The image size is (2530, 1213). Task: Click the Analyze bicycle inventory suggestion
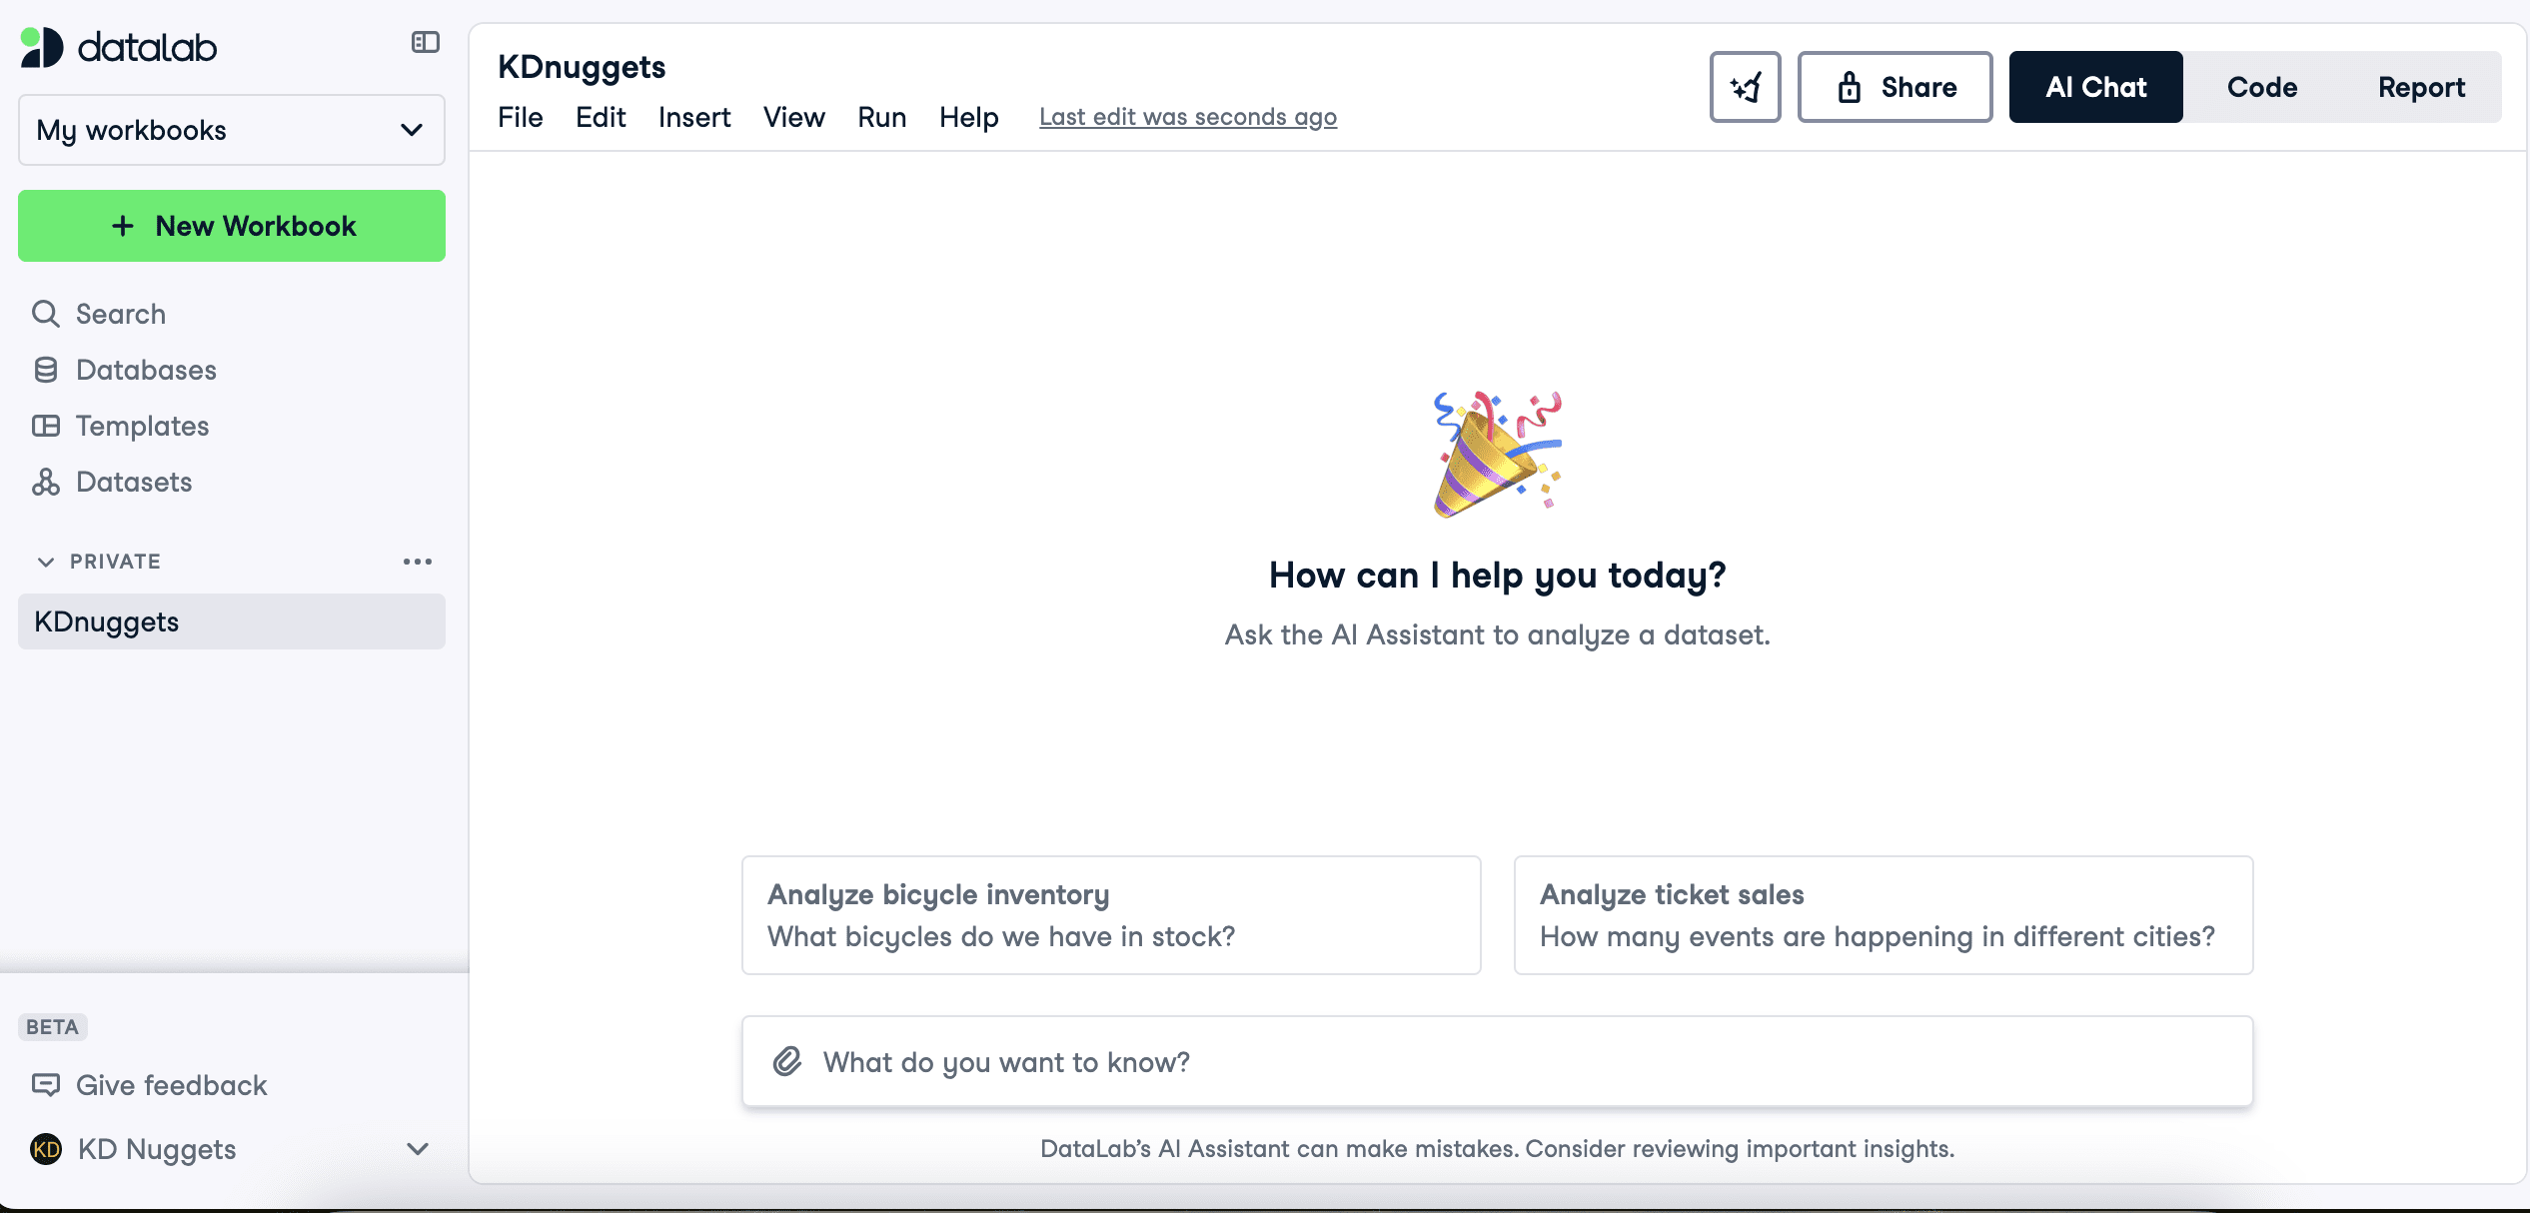click(x=1112, y=914)
